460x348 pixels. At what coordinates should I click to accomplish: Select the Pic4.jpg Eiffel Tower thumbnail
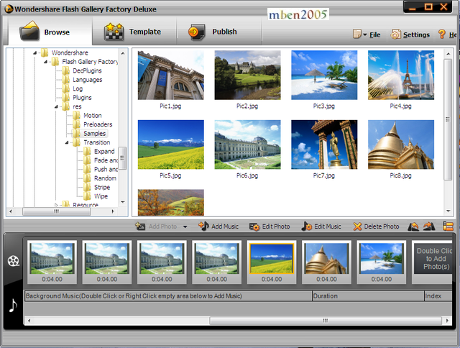pos(401,75)
